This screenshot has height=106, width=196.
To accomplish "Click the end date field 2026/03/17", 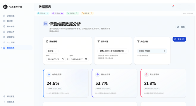I will (79, 59).
